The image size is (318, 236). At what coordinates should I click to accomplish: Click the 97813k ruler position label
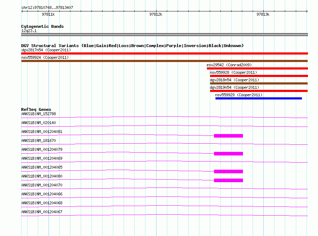tap(263, 14)
